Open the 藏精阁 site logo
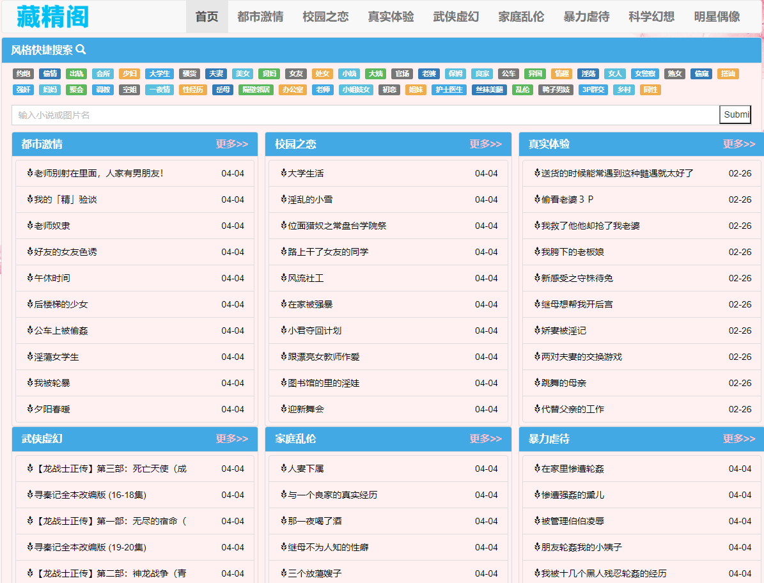The width and height of the screenshot is (764, 583). coord(52,17)
